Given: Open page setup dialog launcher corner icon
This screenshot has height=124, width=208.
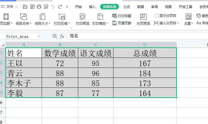Looking at the screenshot, I should pyautogui.click(x=71, y=28).
